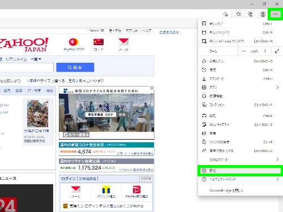
Task: Click the apps grid icon in menu
Action: pos(204,87)
